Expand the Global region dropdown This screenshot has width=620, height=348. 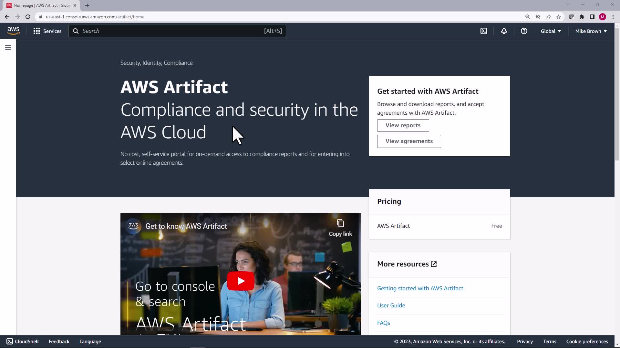(x=551, y=31)
